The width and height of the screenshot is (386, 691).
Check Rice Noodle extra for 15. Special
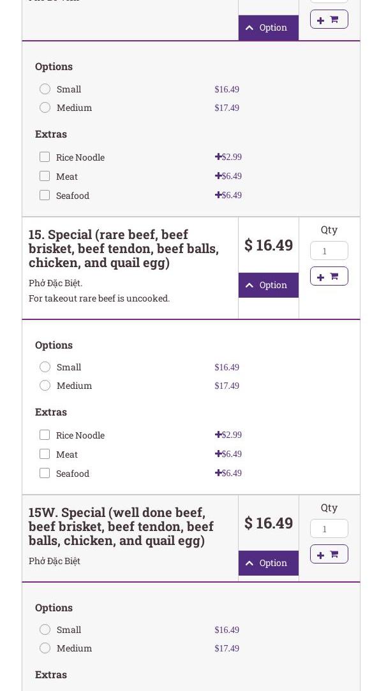(x=45, y=435)
